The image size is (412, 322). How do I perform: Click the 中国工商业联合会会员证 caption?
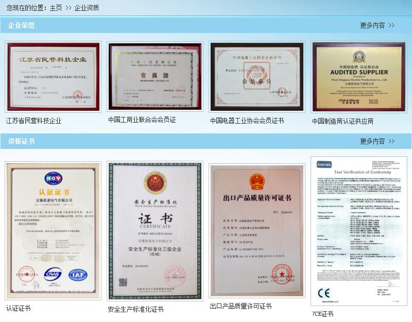pyautogui.click(x=142, y=120)
